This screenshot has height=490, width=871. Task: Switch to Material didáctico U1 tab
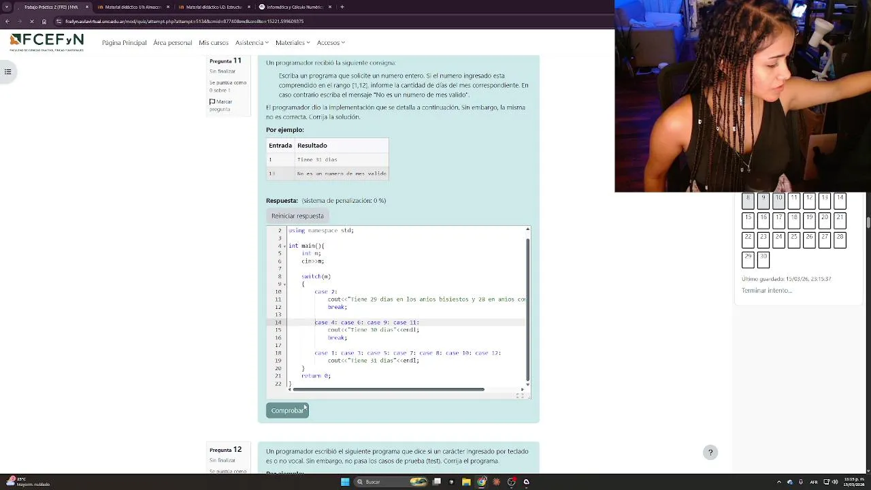coord(133,7)
